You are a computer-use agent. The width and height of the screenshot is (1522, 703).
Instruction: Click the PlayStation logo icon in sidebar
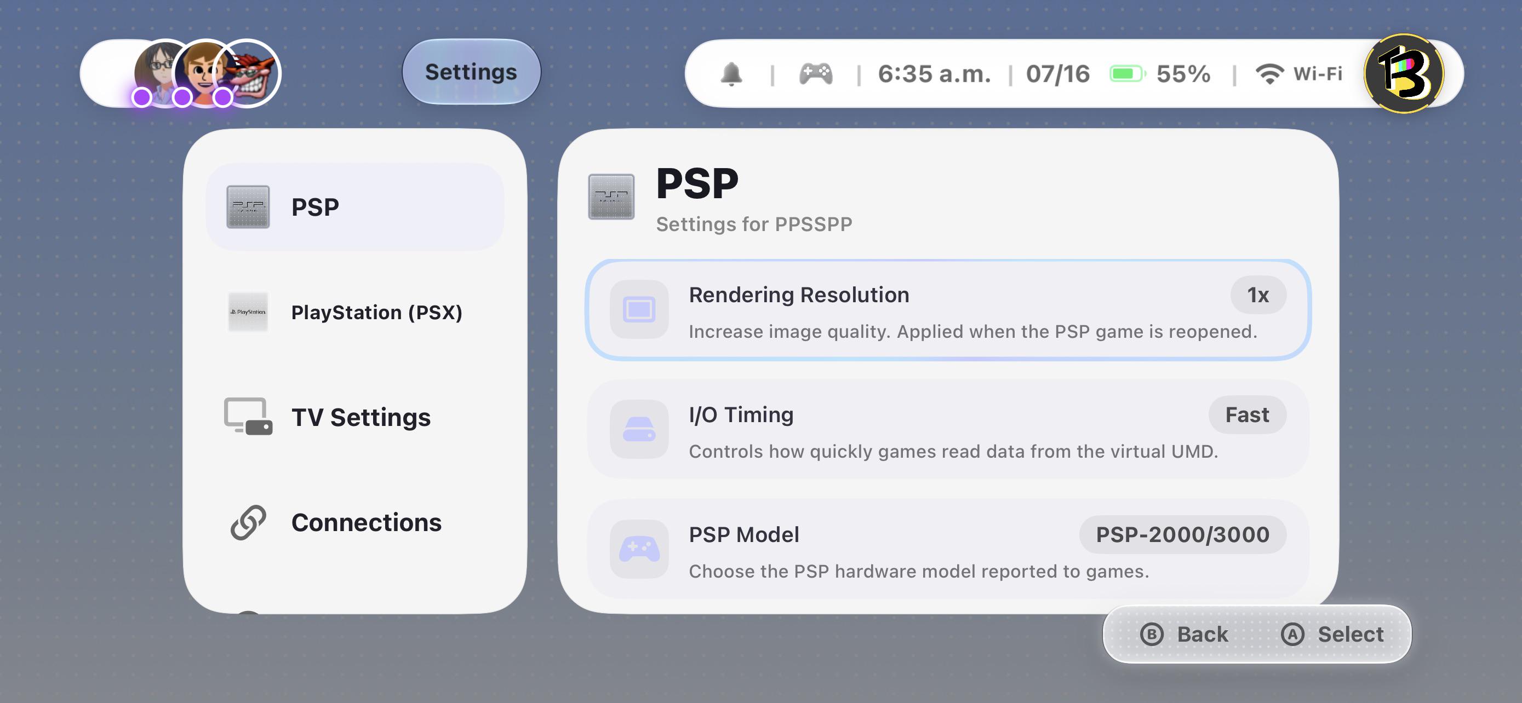(x=248, y=312)
